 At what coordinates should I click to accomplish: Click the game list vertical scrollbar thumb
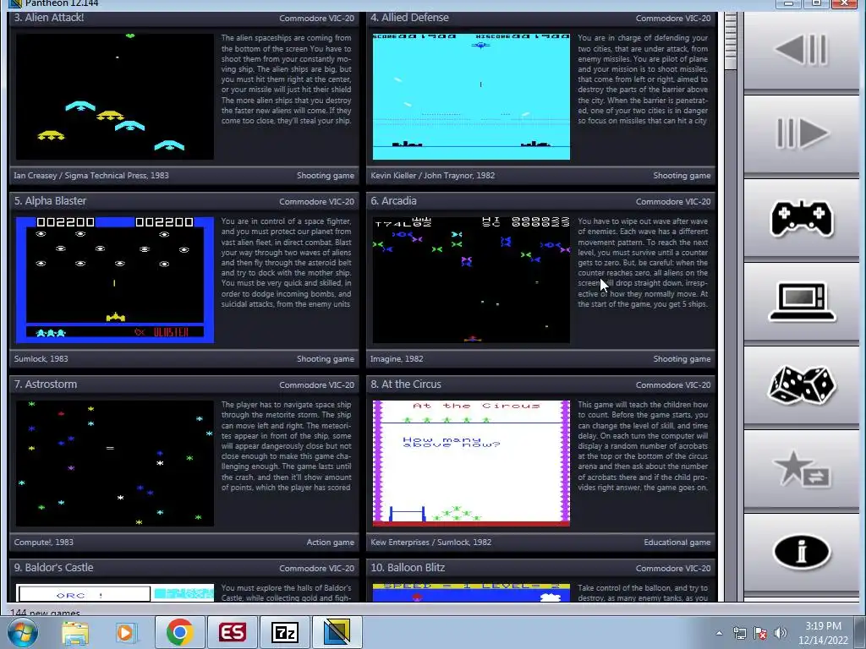(730, 41)
